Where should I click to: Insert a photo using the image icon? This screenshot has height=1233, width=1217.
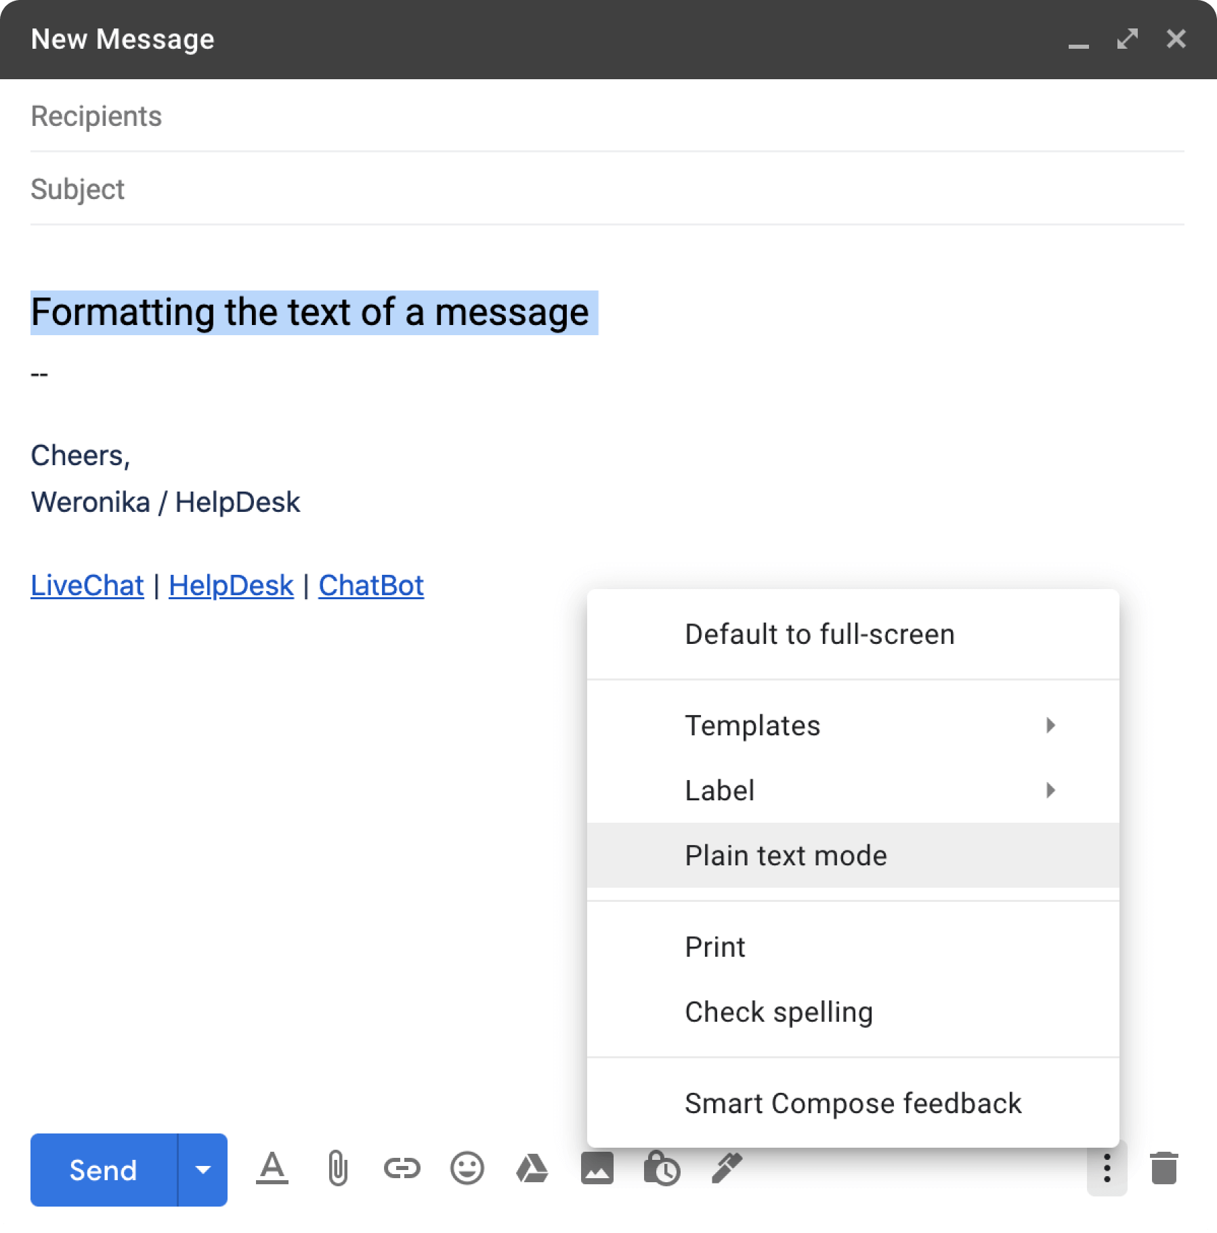(596, 1169)
